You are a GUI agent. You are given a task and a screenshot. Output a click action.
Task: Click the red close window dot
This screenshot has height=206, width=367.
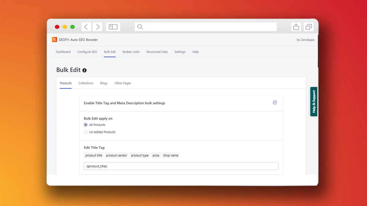pos(57,27)
